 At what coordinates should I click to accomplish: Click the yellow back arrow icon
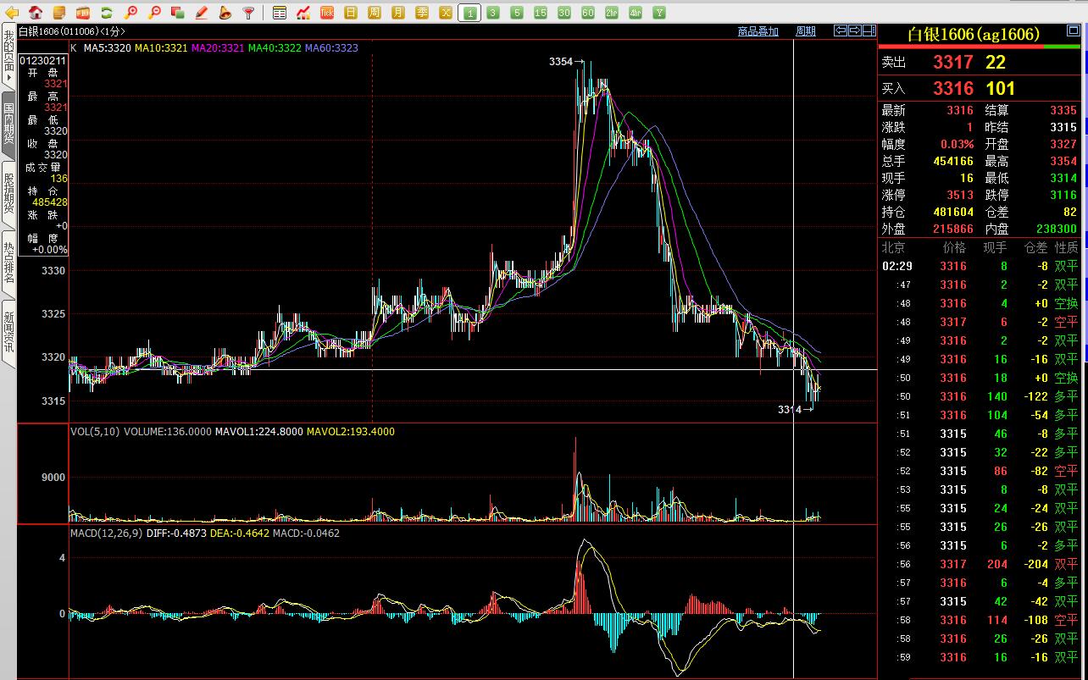point(12,13)
